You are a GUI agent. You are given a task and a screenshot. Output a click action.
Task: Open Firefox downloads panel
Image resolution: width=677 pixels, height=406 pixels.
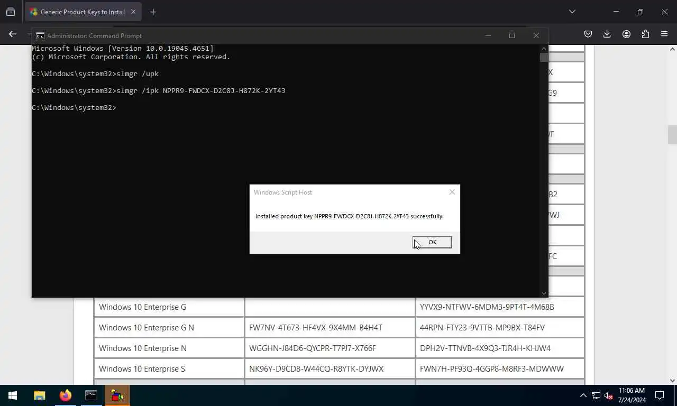click(607, 34)
